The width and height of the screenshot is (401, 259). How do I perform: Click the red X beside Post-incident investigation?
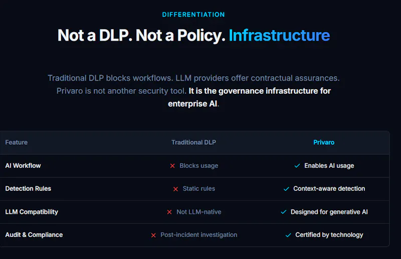coord(153,235)
